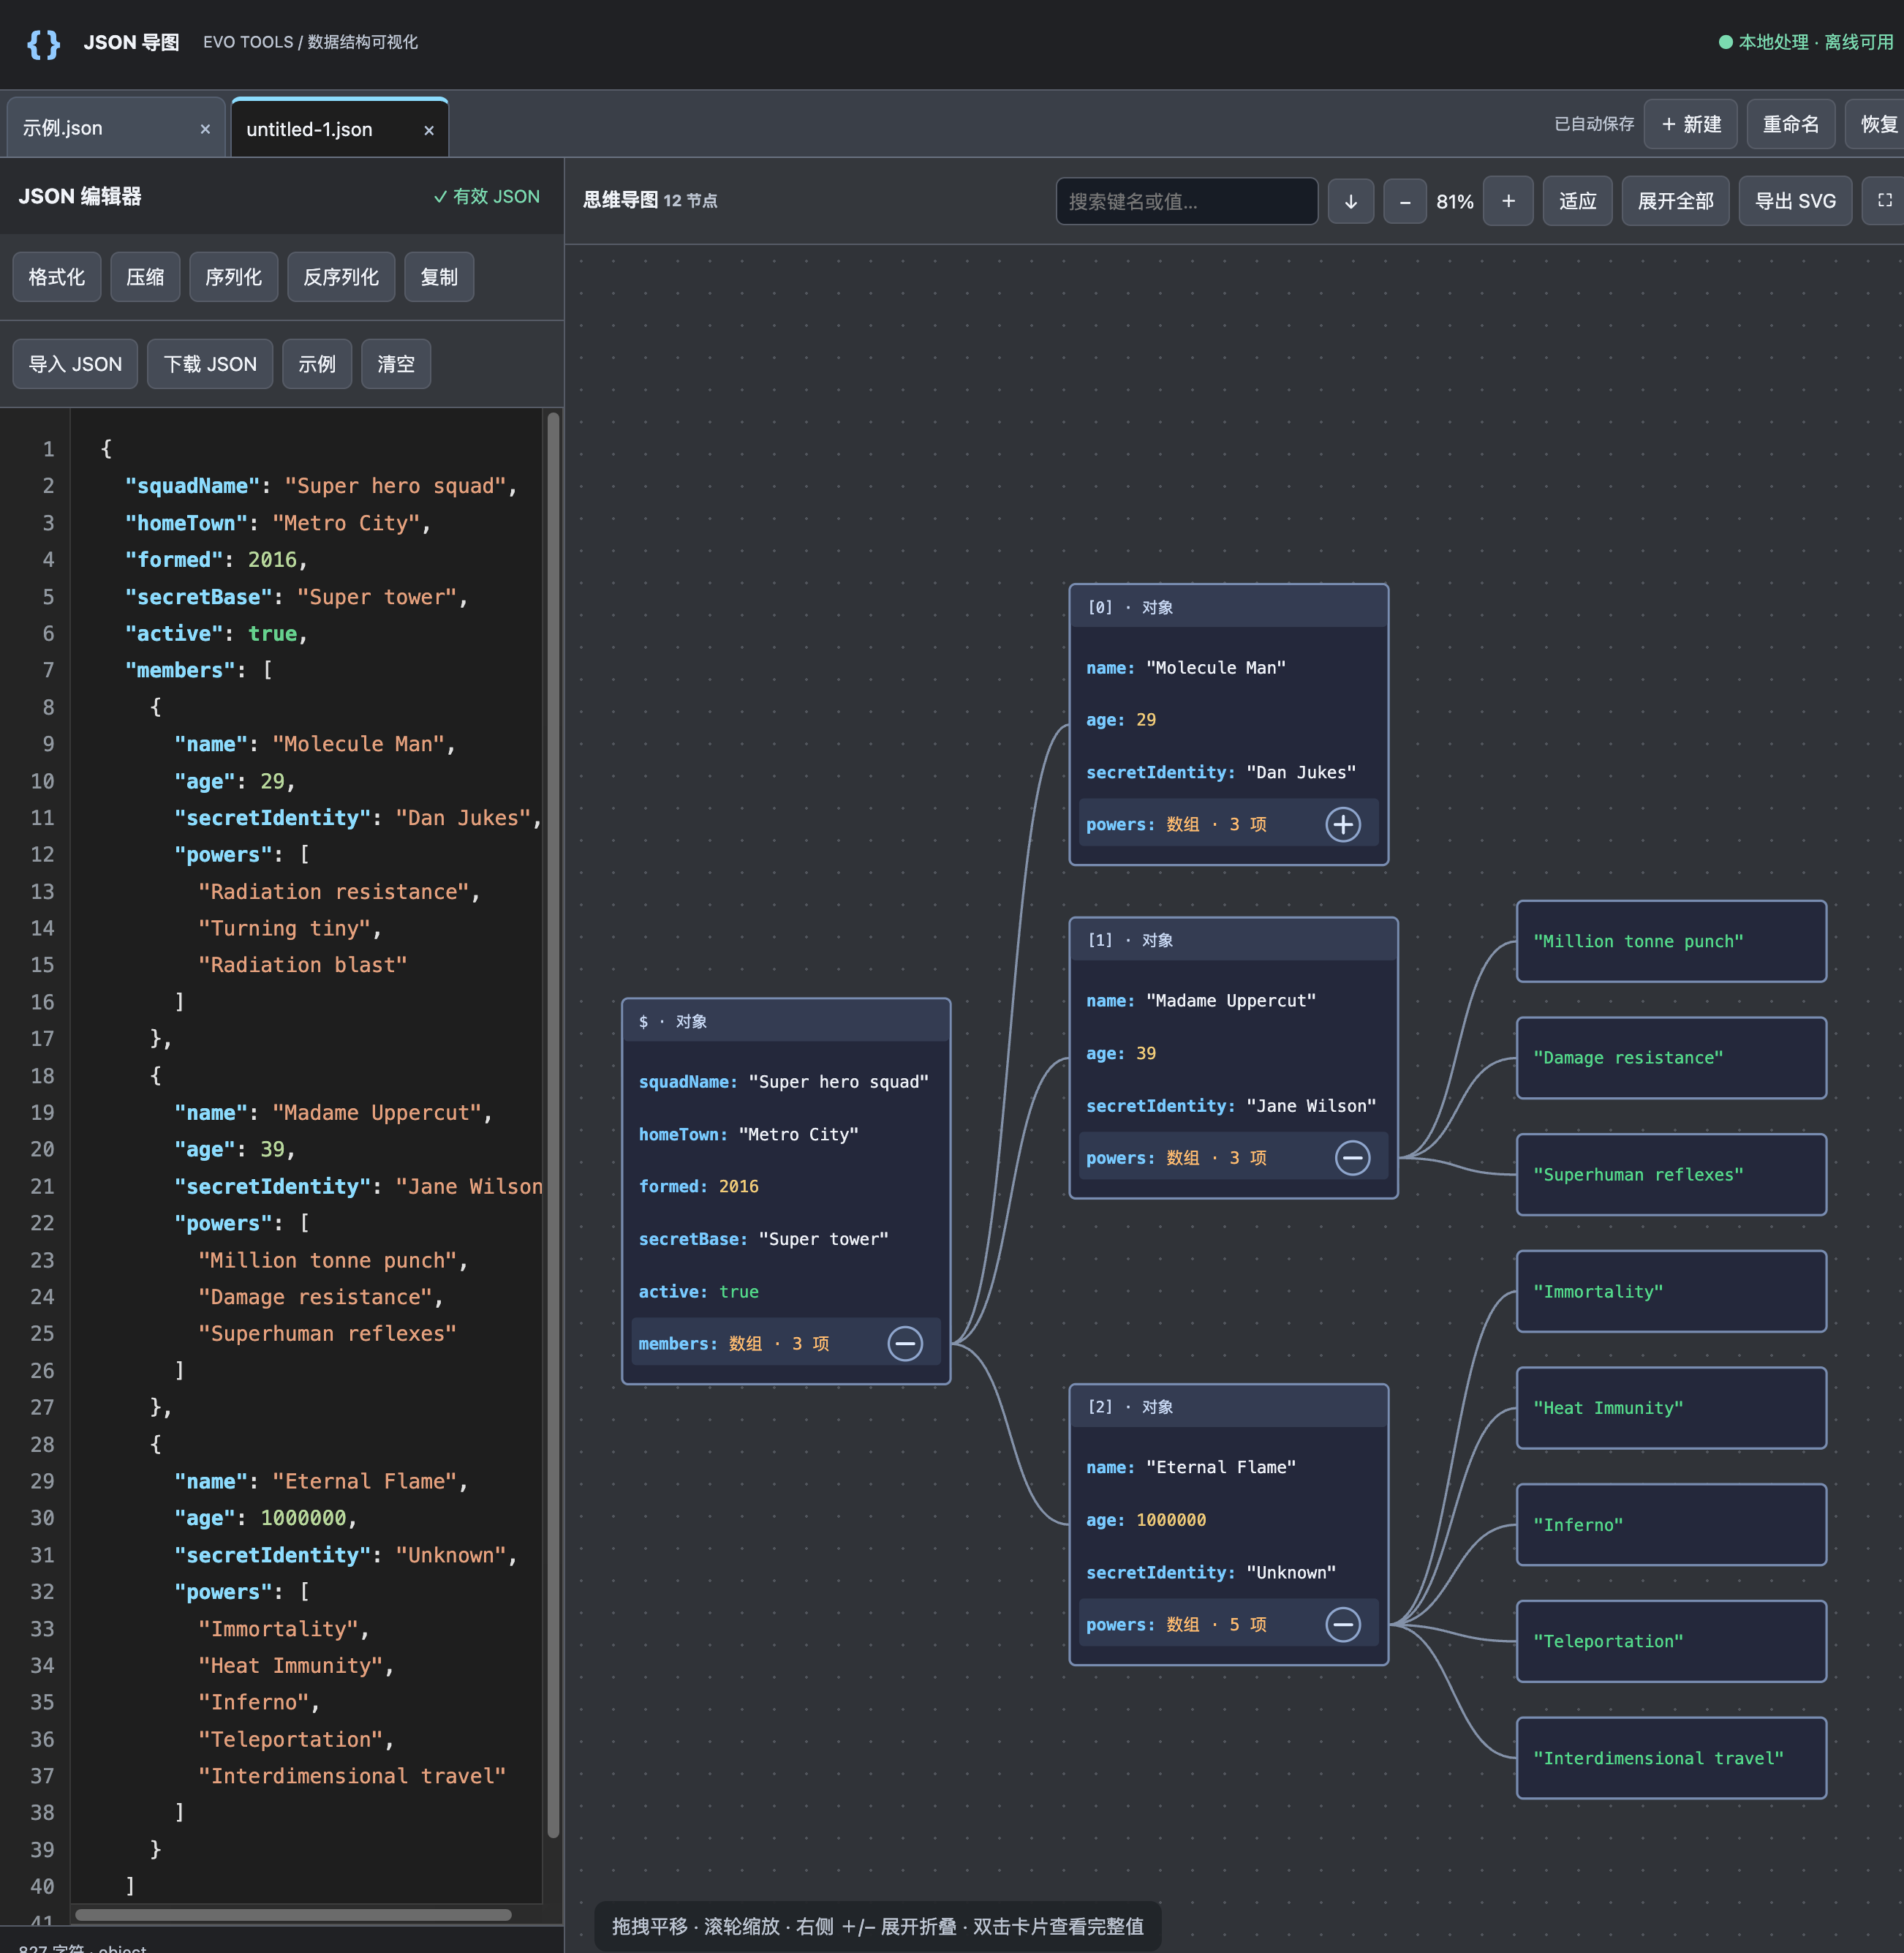Viewport: 1904px width, 1953px height.
Task: Click editor line 7 "members" key
Action: point(180,670)
